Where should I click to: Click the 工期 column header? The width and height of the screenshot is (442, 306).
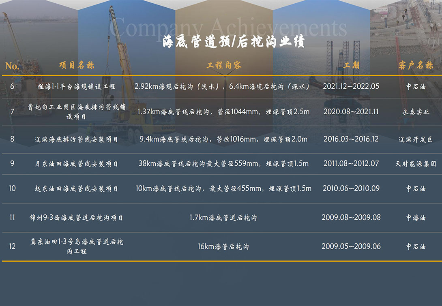(351, 65)
